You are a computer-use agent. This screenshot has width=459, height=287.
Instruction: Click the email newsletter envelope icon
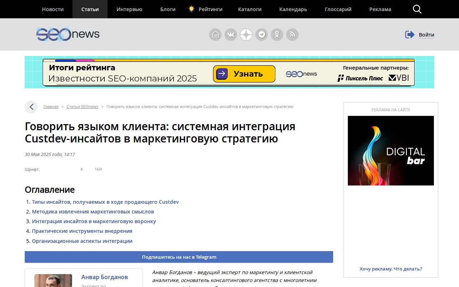tap(215, 35)
